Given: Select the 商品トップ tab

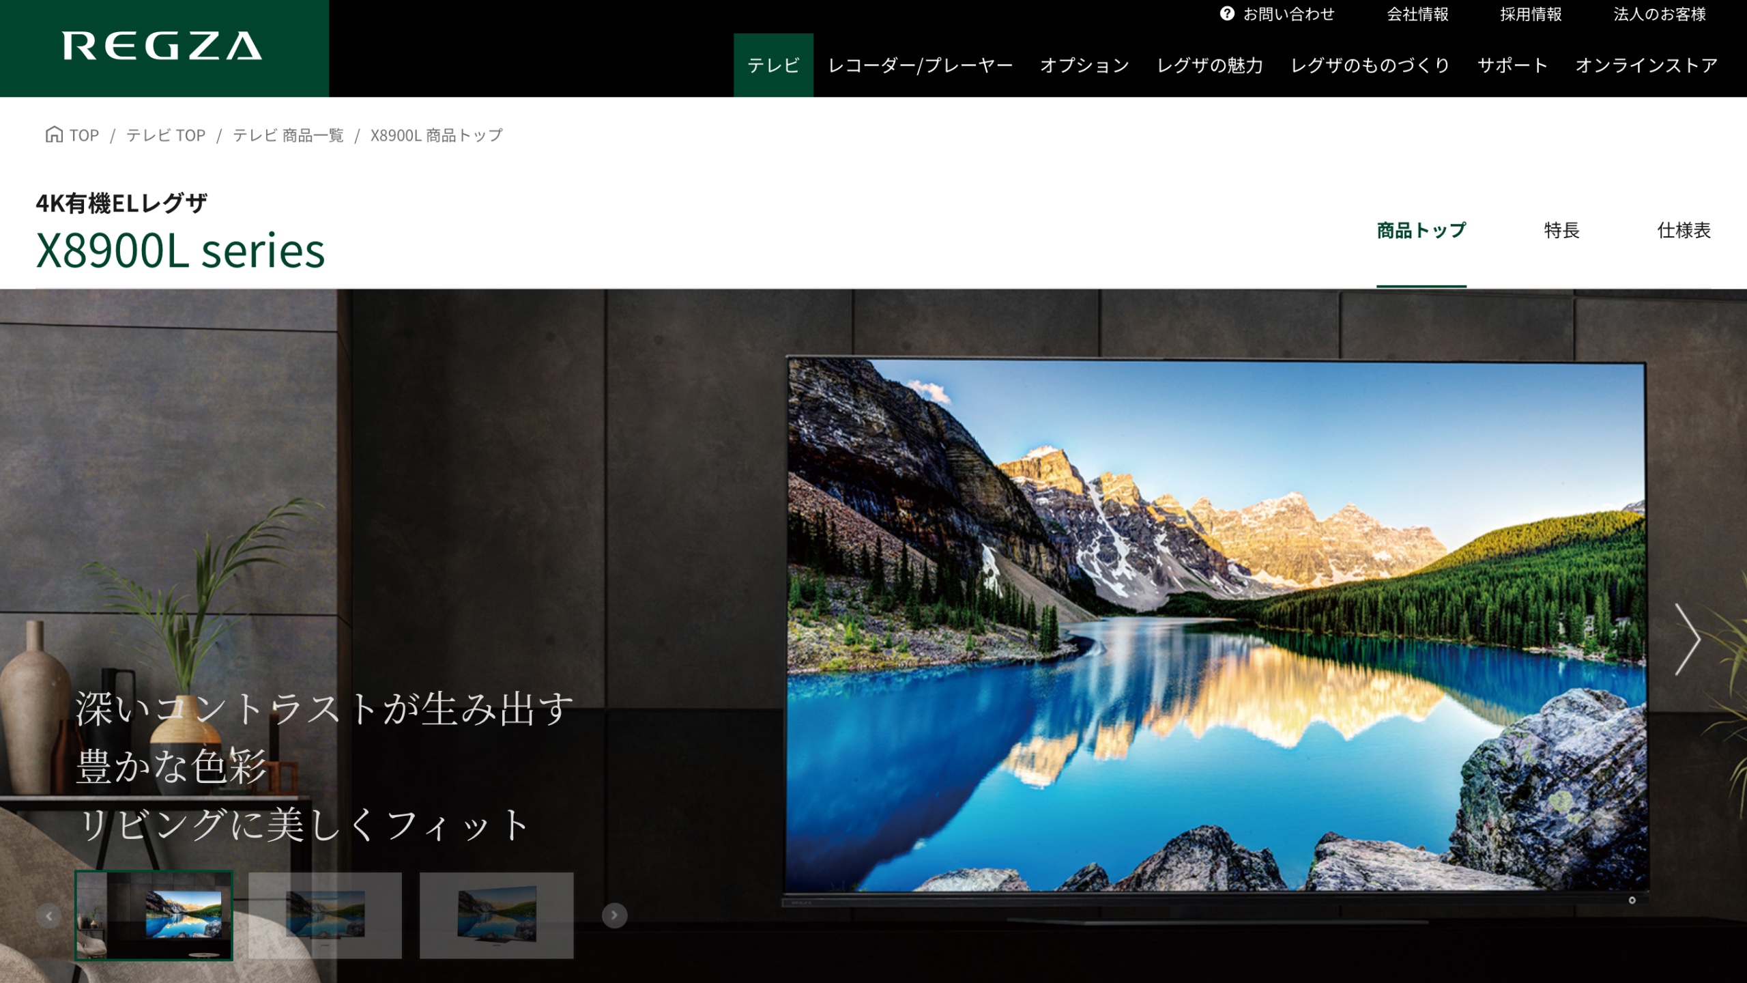Looking at the screenshot, I should coord(1421,231).
